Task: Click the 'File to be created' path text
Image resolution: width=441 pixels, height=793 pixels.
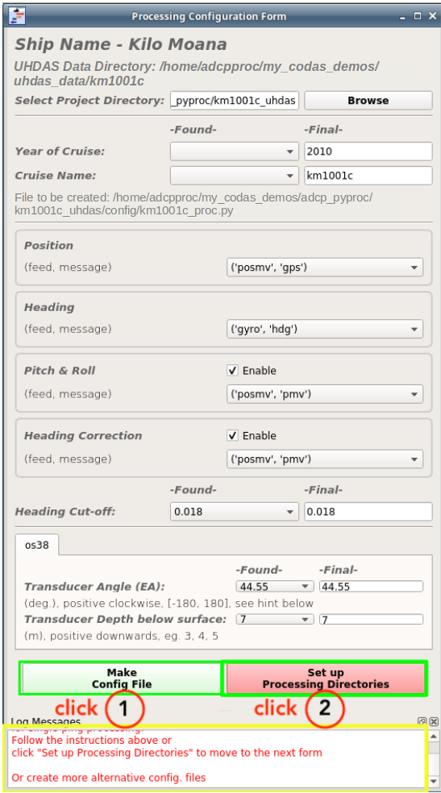Action: click(193, 204)
